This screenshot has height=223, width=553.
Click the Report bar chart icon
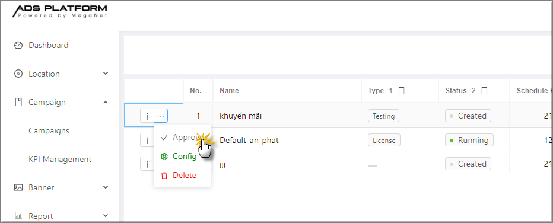tap(18, 216)
